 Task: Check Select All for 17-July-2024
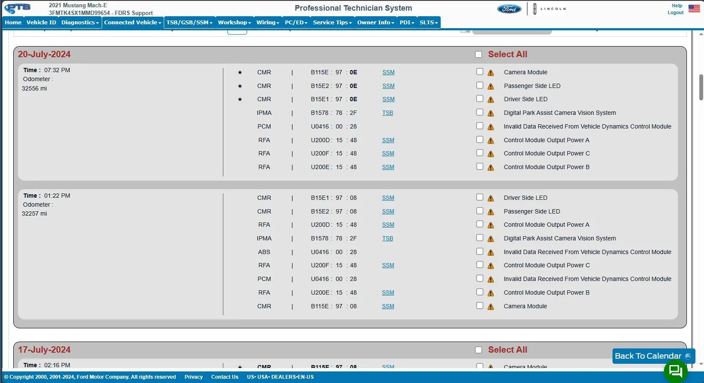(x=478, y=350)
